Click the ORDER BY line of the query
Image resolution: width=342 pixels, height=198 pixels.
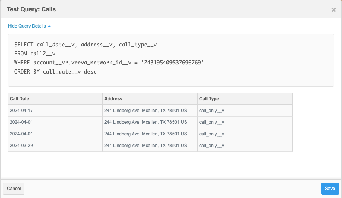point(55,72)
